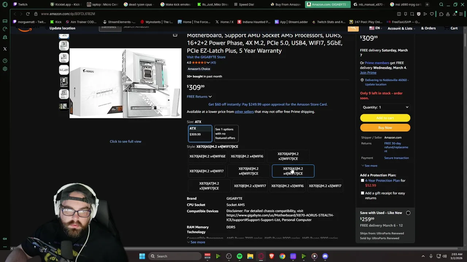
Task: Open Google Chrome from the taskbar
Action: 282,256
